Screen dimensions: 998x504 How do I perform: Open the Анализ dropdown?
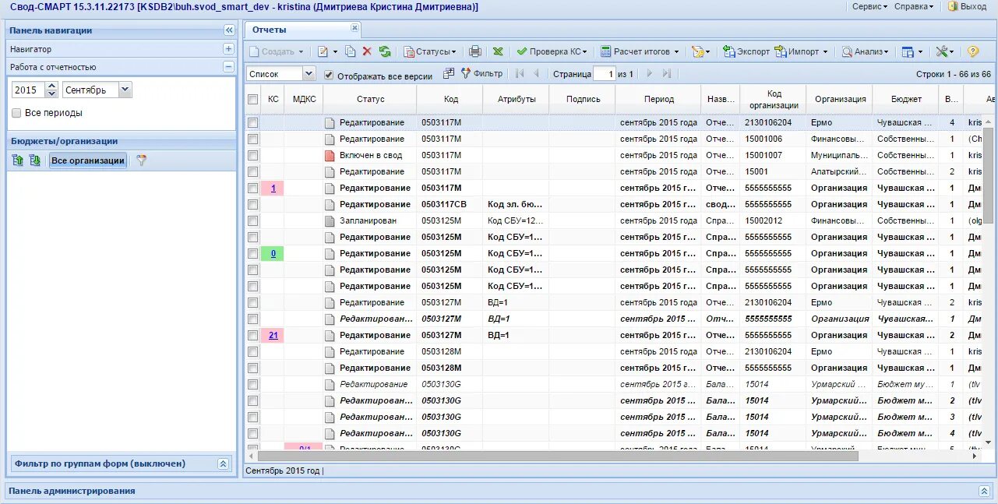[x=865, y=51]
